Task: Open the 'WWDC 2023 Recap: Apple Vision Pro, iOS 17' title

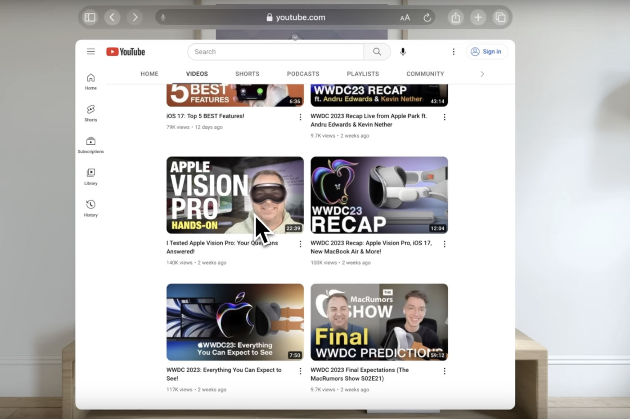Action: tap(371, 247)
